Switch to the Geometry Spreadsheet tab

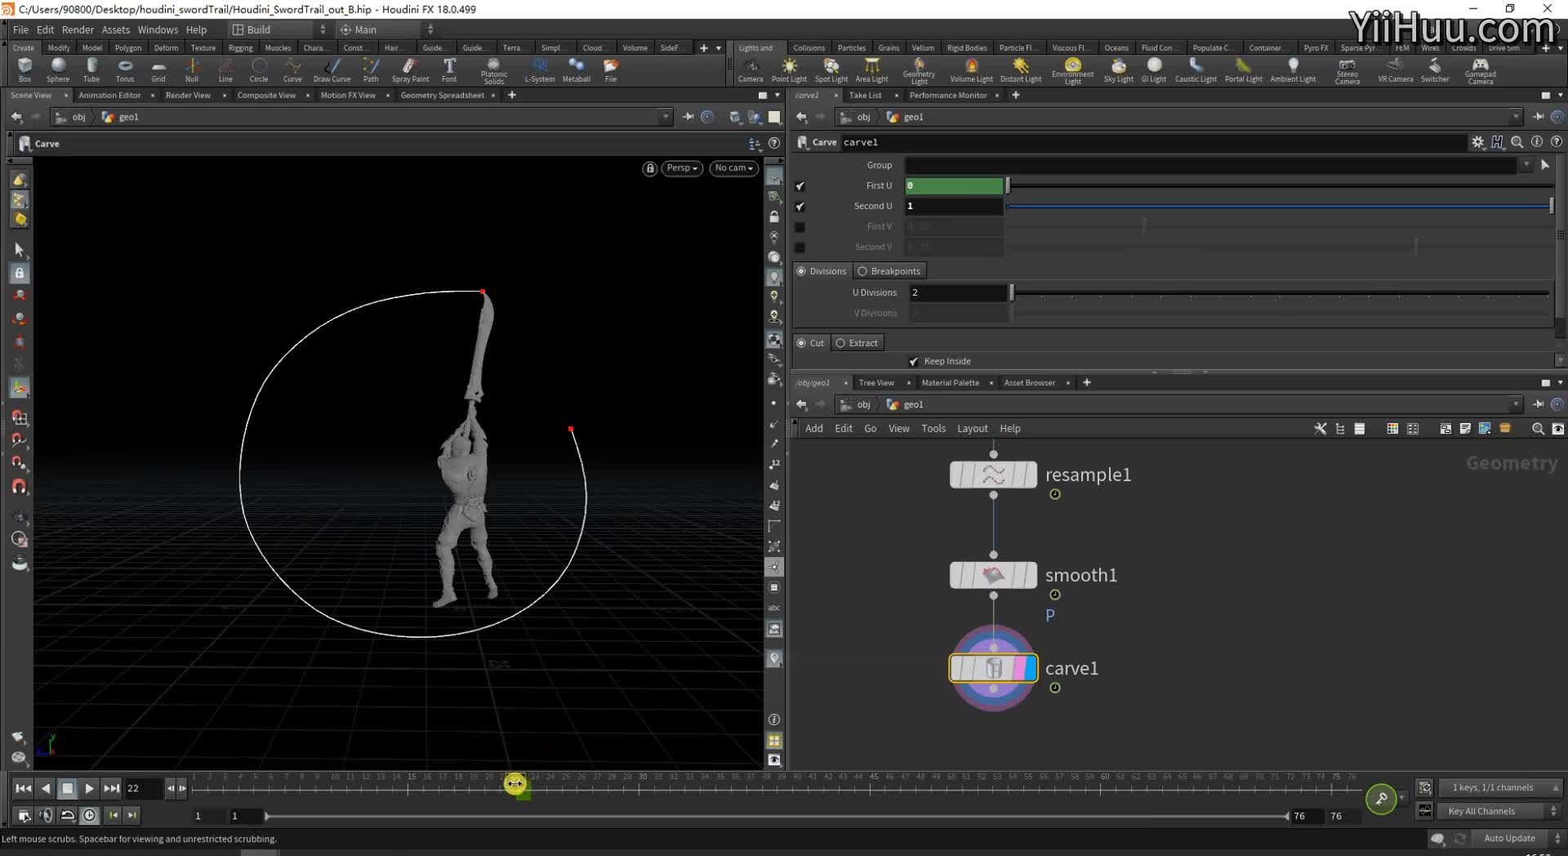(x=442, y=96)
